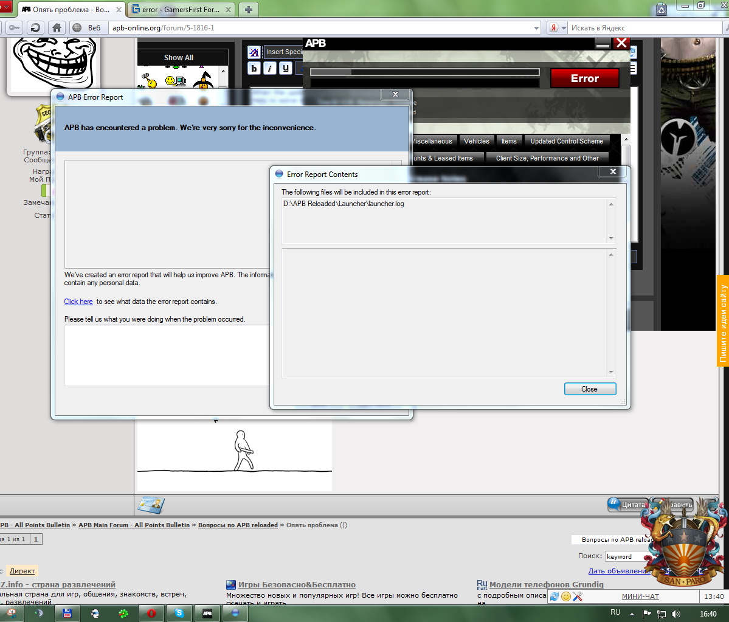Switch to the GamersFirst error tab

(181, 9)
